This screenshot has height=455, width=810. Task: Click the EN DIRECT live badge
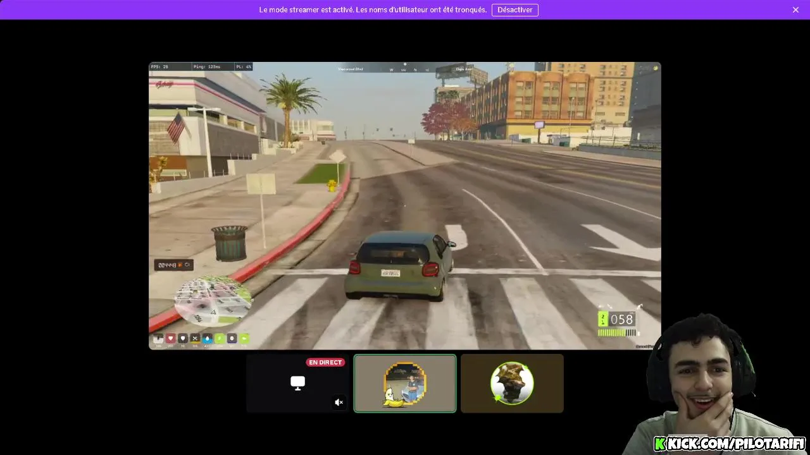(x=325, y=363)
